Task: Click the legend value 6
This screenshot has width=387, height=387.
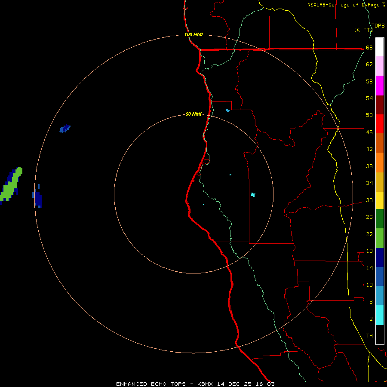Action: click(x=371, y=301)
